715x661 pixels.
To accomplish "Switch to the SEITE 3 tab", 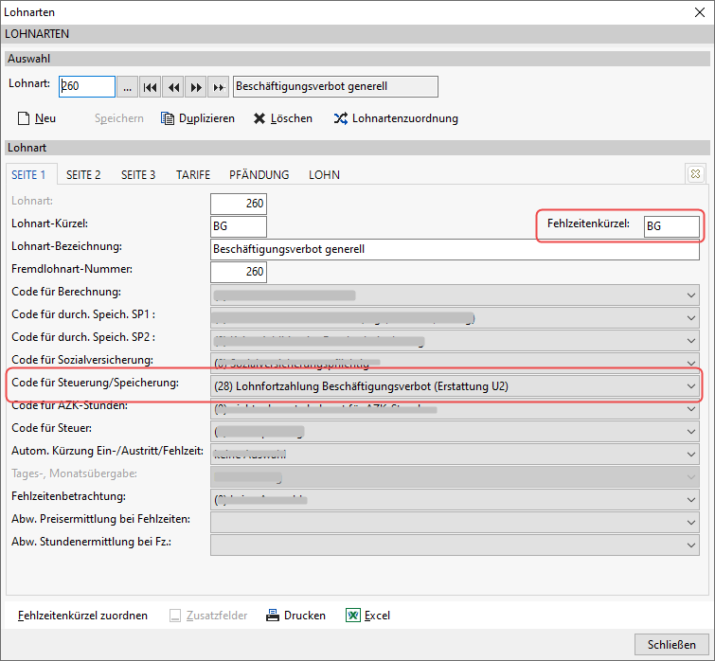I will coord(138,175).
